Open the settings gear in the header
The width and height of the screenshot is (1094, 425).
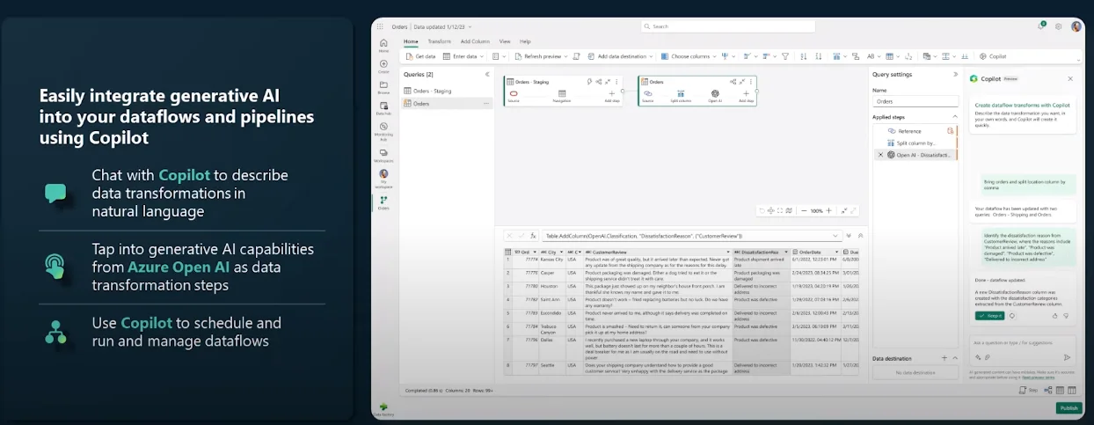pyautogui.click(x=1058, y=26)
